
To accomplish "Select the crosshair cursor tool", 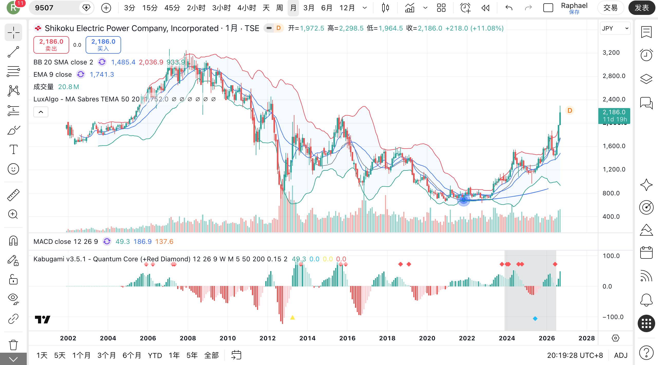I will click(13, 33).
